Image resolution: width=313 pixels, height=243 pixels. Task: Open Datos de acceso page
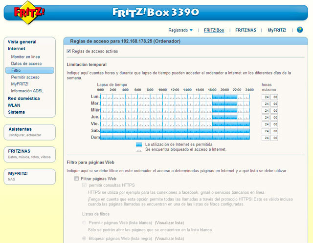tap(26, 63)
